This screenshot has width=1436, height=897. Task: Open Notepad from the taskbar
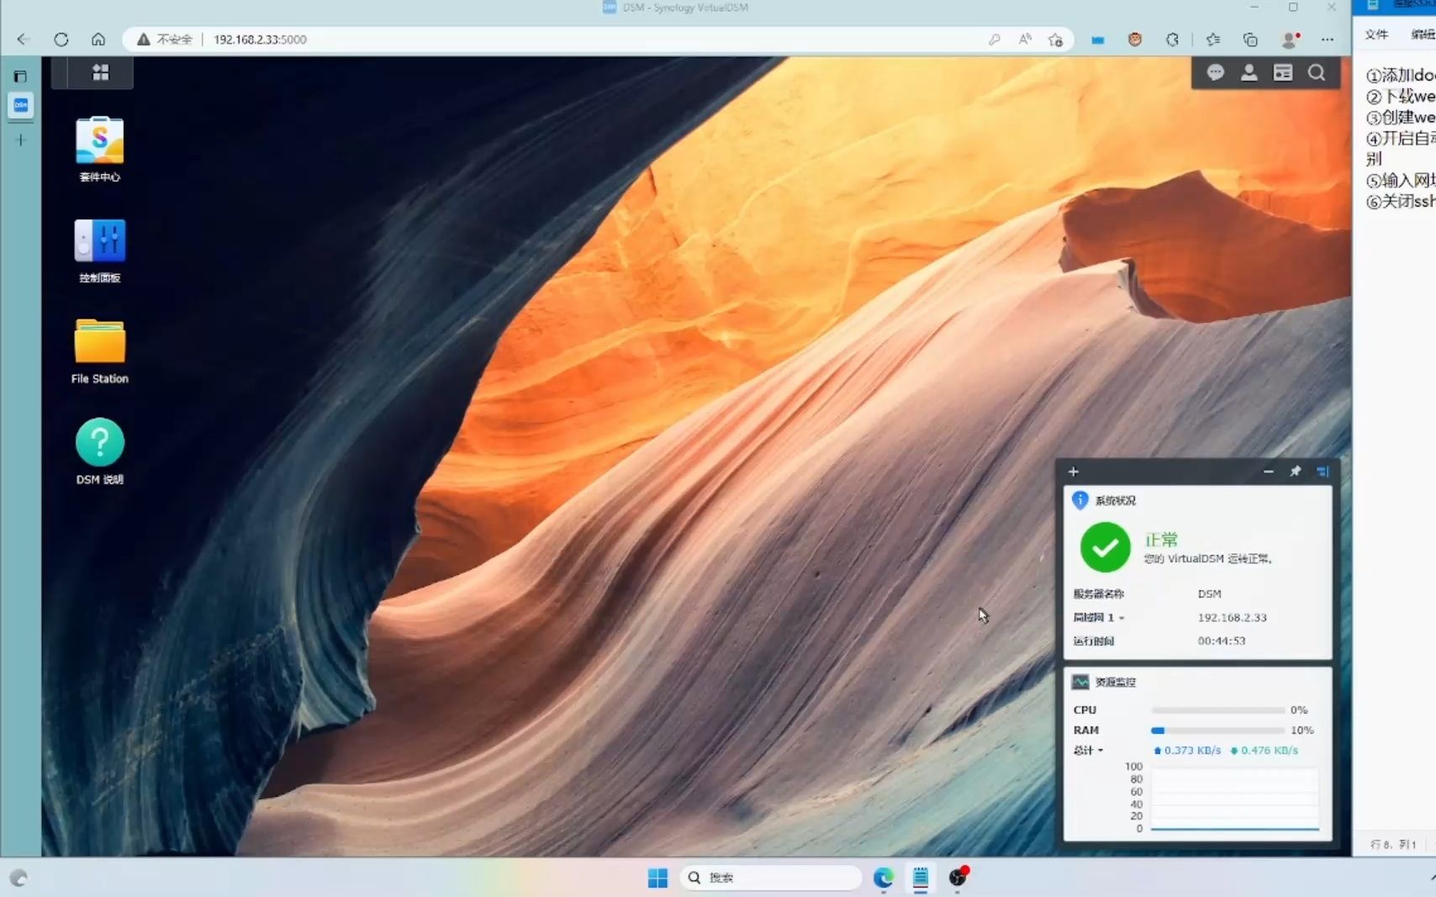click(921, 878)
